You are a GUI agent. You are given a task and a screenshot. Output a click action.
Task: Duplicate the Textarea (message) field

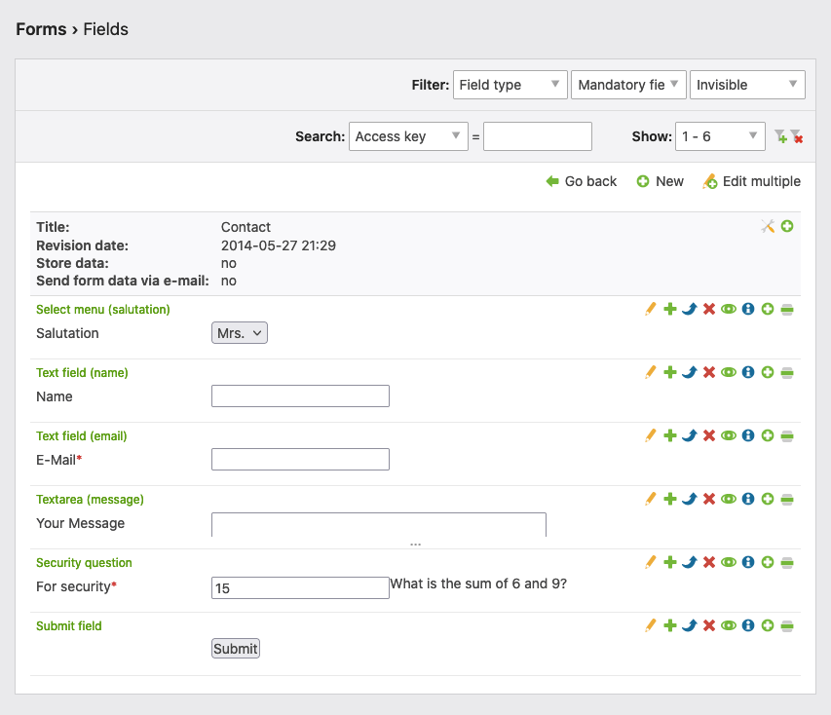click(x=670, y=499)
